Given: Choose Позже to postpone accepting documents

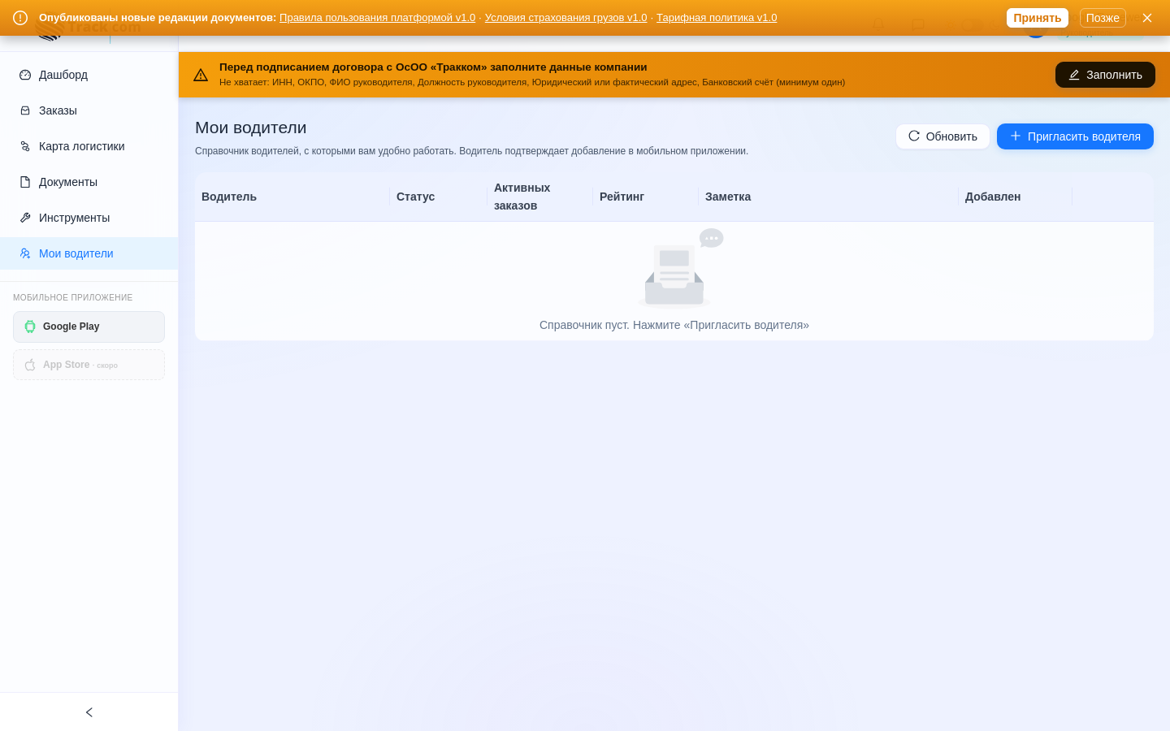Looking at the screenshot, I should tap(1103, 18).
